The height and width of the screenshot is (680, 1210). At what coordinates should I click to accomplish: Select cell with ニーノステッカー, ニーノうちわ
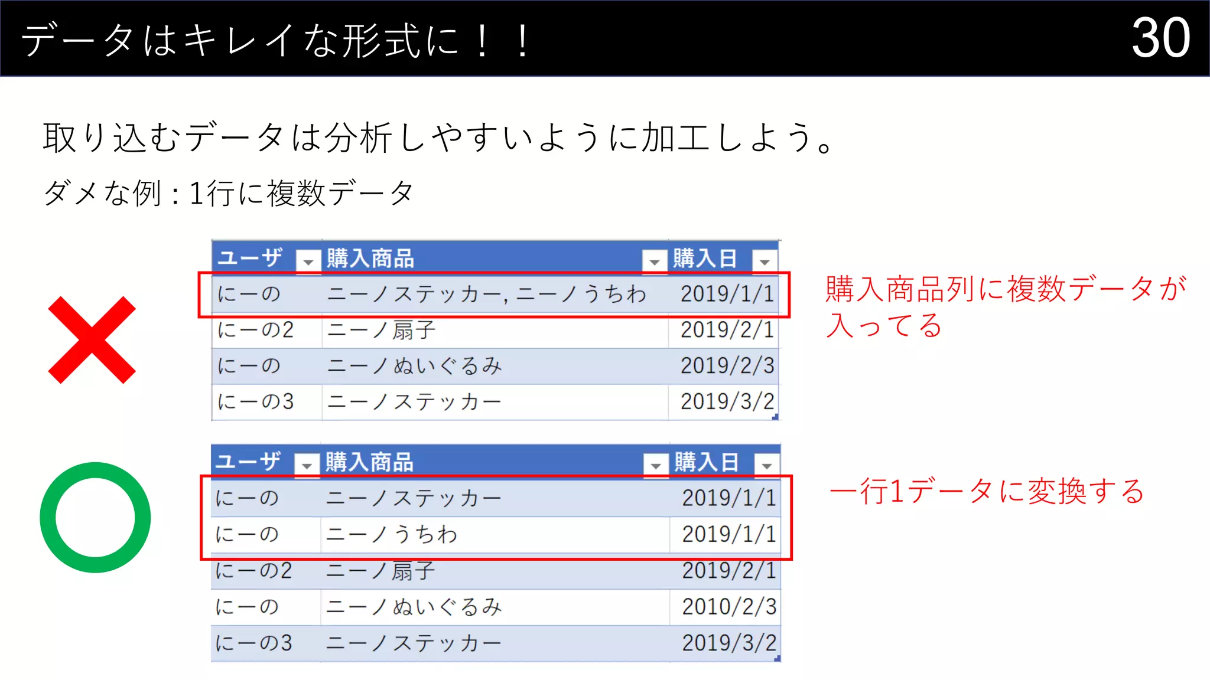[486, 294]
